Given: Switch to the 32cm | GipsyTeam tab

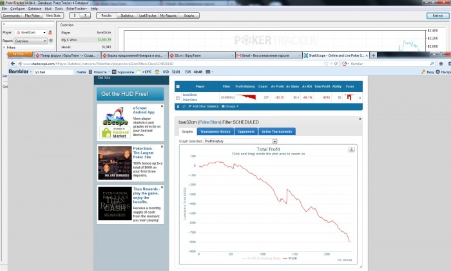Looking at the screenshot, I should 201,55.
